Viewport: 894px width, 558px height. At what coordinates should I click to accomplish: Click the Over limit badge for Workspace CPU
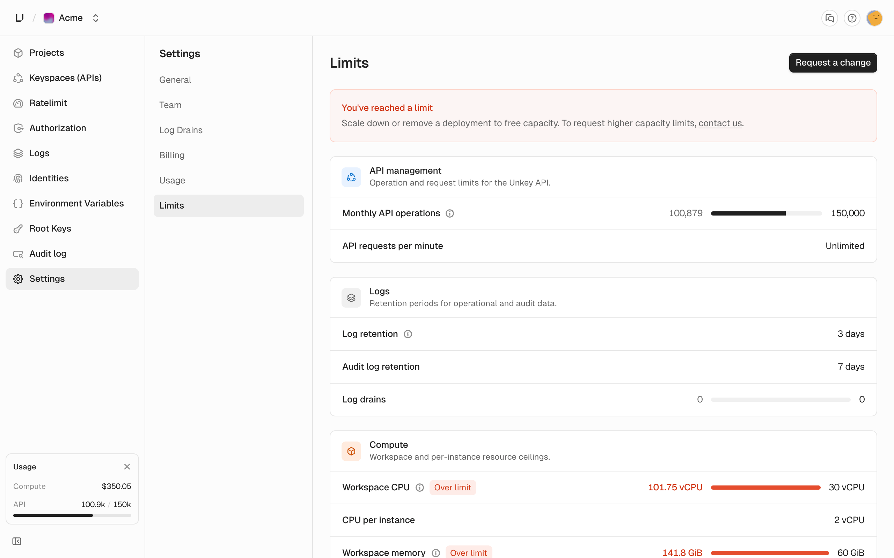[453, 488]
